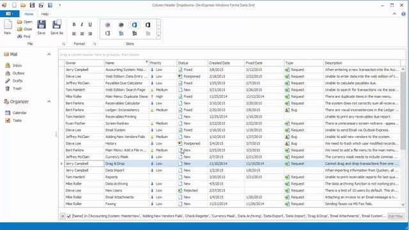Viewport: 409px width, 230px height.
Task: Click the New document ribbon button
Action: (x=8, y=27)
